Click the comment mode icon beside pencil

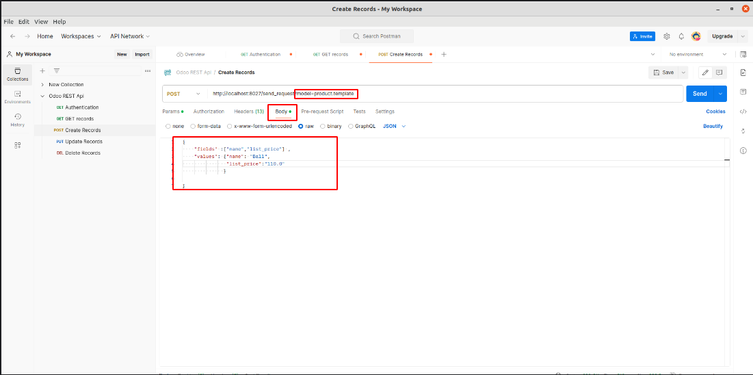(719, 73)
